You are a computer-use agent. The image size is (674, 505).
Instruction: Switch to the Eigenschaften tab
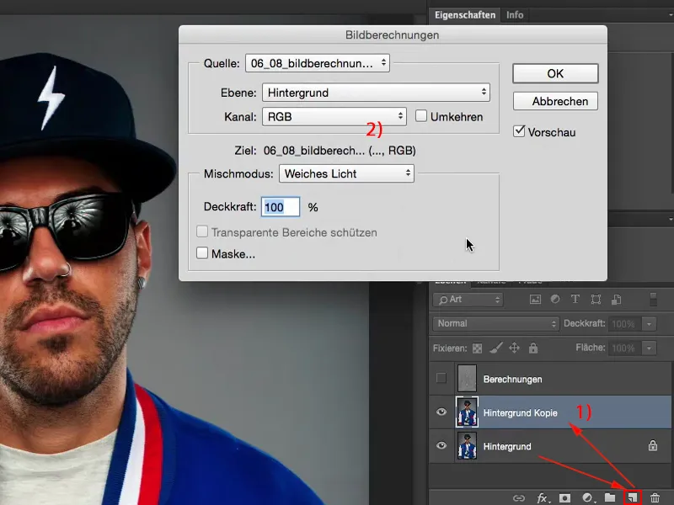pos(465,15)
